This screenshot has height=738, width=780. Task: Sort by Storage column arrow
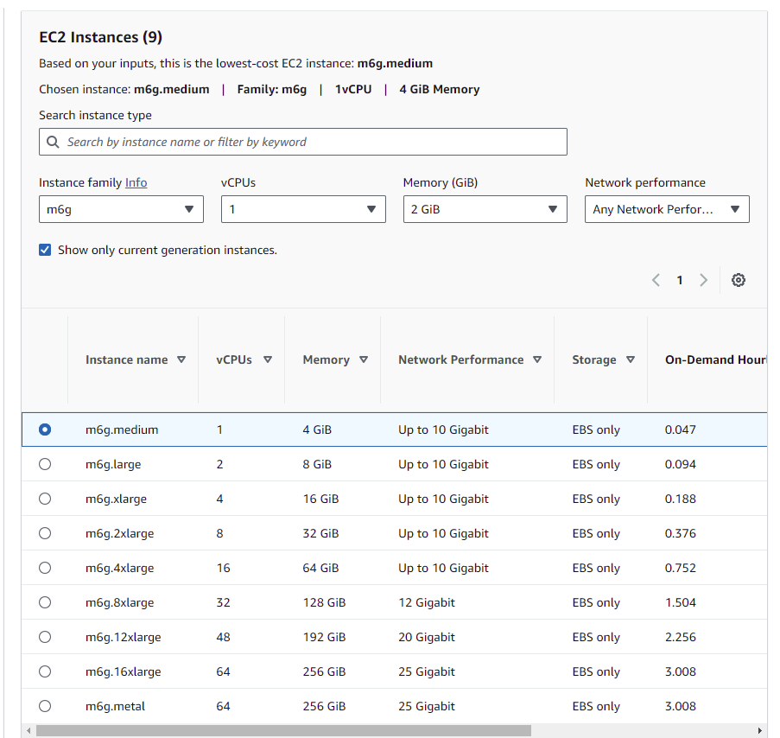click(x=631, y=360)
